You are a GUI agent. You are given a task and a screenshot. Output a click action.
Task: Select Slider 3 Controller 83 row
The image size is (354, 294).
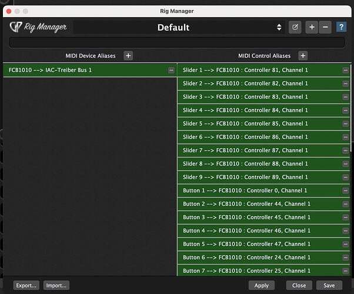pos(263,97)
